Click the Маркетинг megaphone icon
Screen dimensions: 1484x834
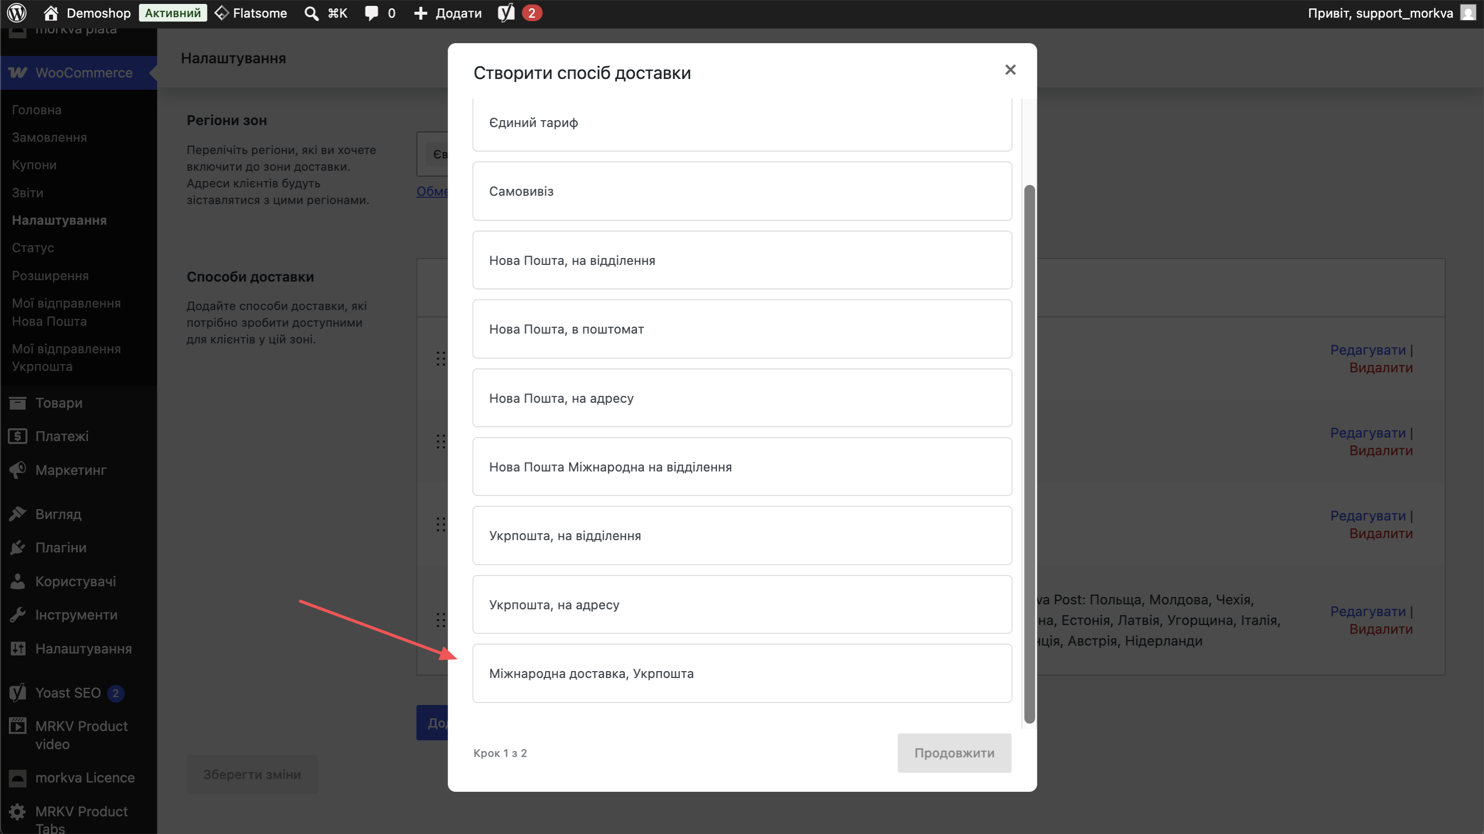click(x=18, y=470)
